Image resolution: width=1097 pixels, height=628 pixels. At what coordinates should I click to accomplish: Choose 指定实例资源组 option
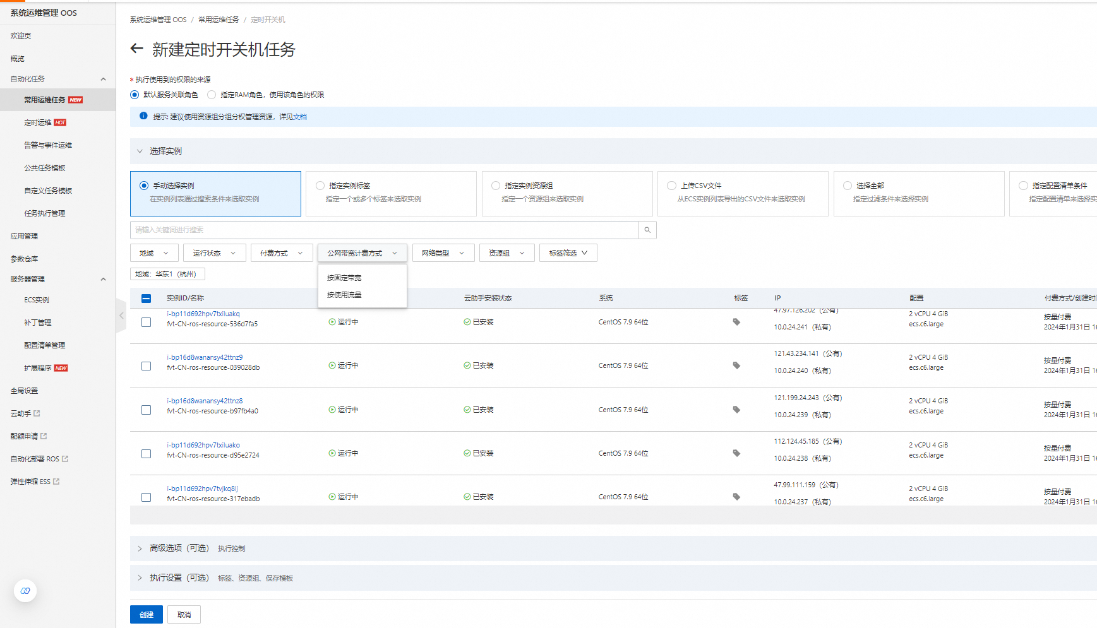(567, 194)
